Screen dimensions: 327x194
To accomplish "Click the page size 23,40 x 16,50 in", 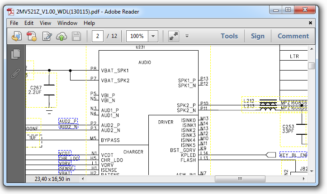I will click(52, 179).
